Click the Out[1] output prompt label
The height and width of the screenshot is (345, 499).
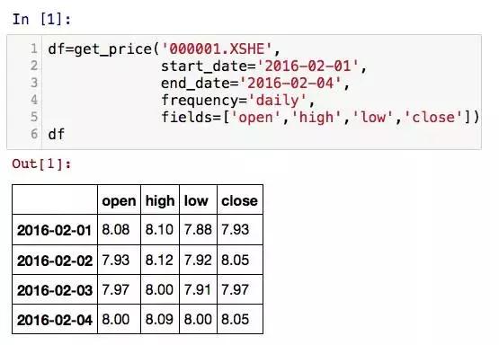(x=41, y=164)
